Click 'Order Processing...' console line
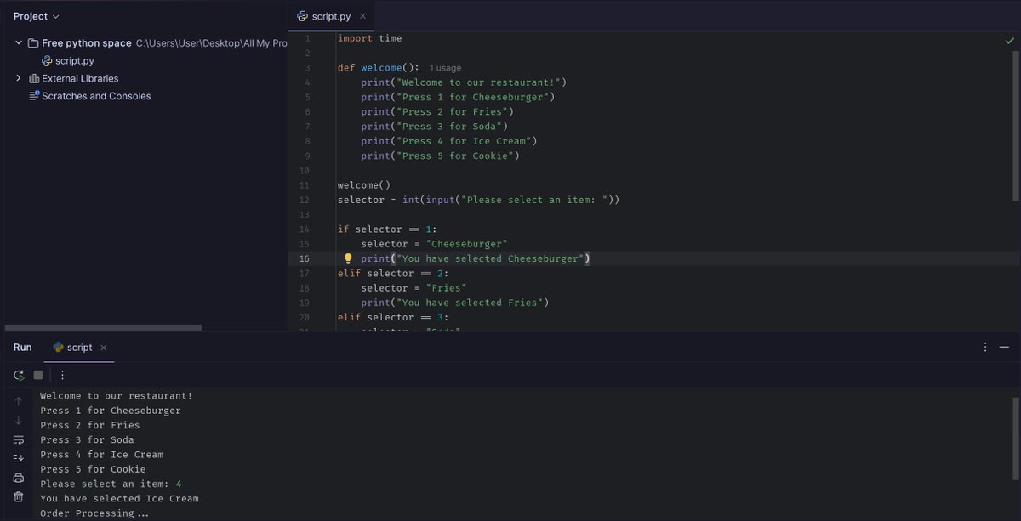This screenshot has height=521, width=1021. click(94, 513)
